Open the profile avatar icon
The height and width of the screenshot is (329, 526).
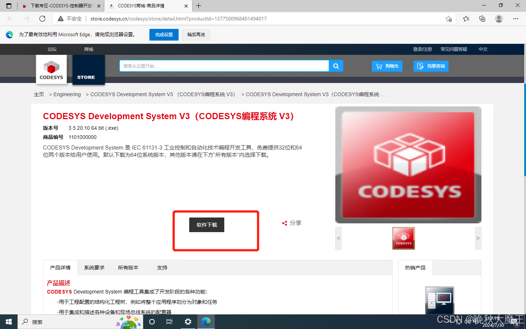point(499,19)
